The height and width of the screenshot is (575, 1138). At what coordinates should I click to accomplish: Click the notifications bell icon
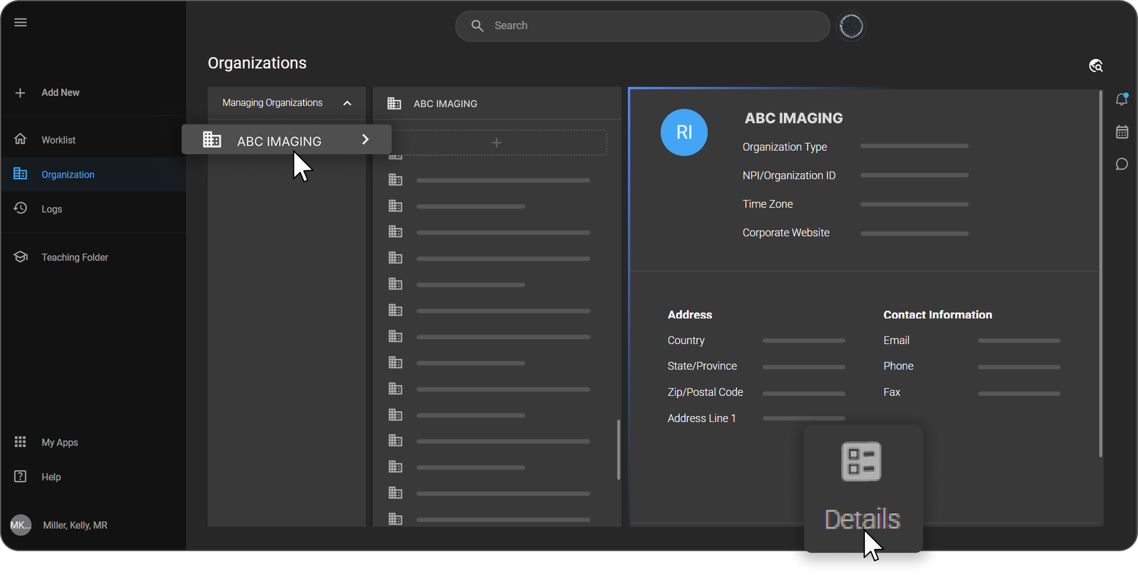pyautogui.click(x=1121, y=99)
